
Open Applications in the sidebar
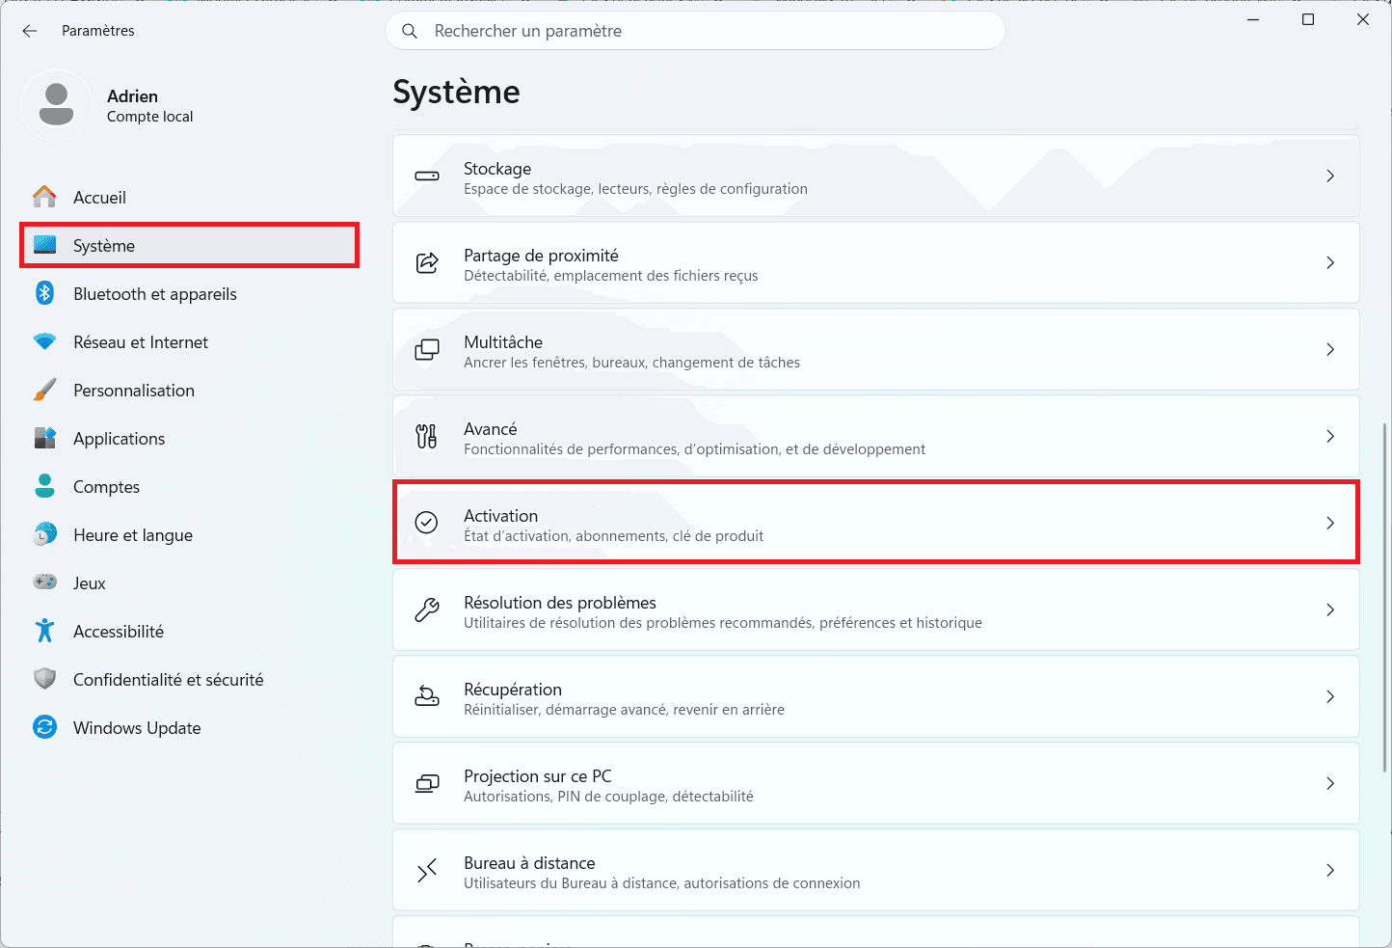click(189, 438)
